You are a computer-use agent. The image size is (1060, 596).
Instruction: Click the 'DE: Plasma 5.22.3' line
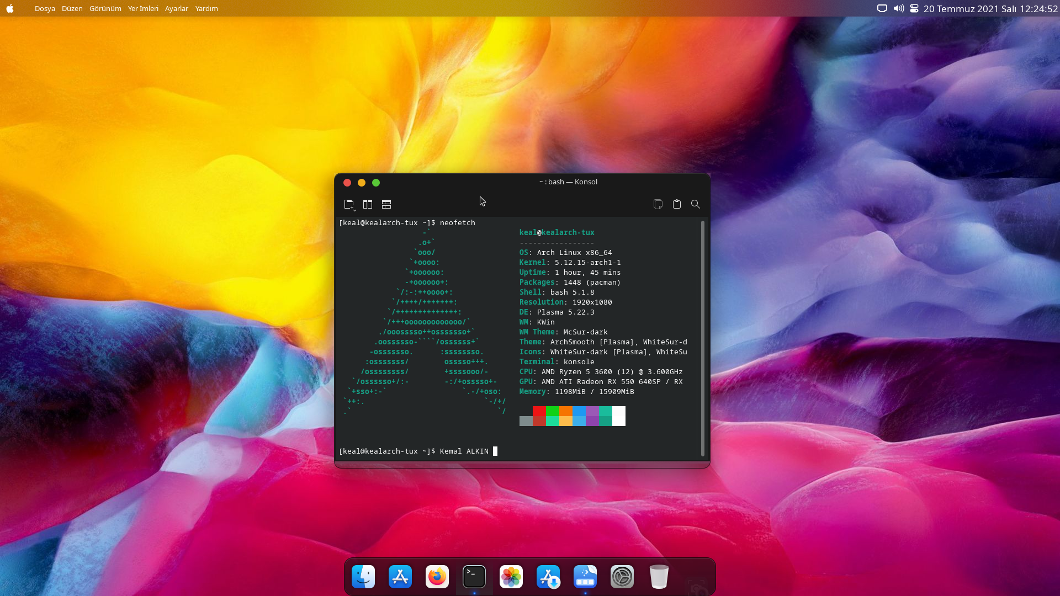click(556, 312)
